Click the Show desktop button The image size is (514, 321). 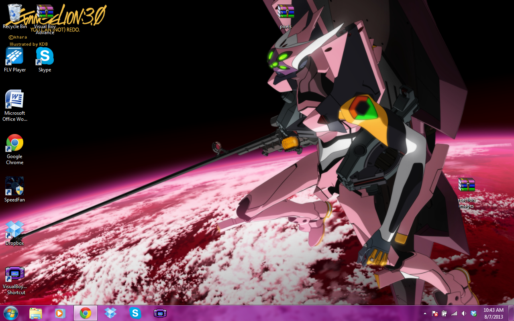click(511, 313)
